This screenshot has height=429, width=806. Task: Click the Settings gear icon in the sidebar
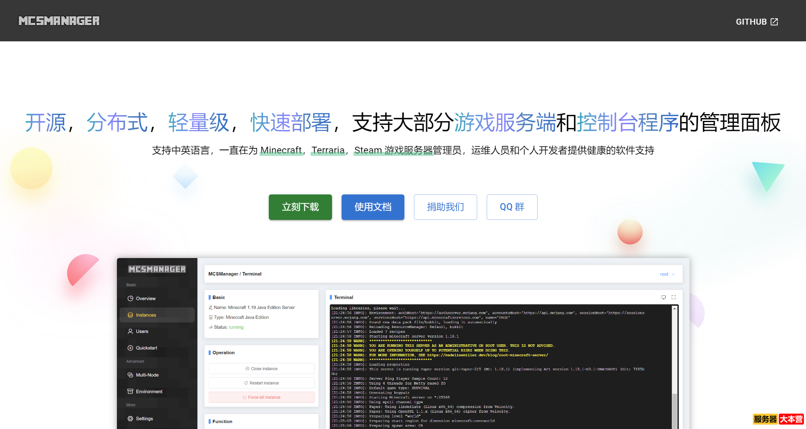click(130, 418)
